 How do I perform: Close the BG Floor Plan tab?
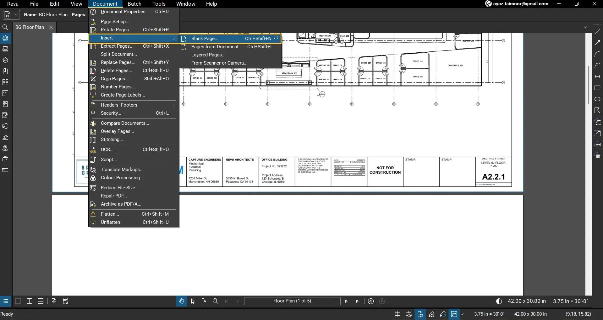pyautogui.click(x=51, y=28)
